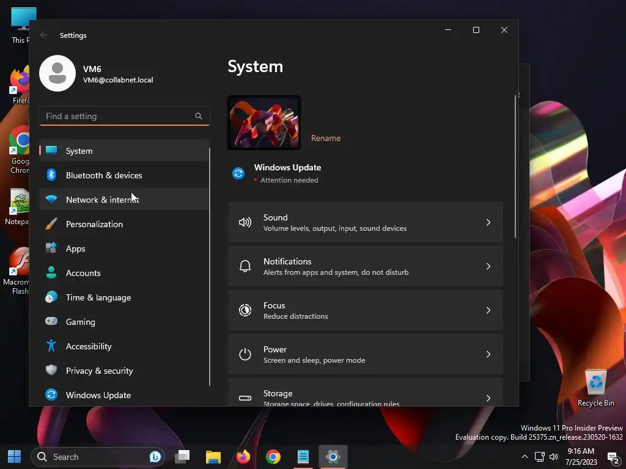Image resolution: width=626 pixels, height=469 pixels.
Task: Expand the Power row chevron
Action: 488,354
